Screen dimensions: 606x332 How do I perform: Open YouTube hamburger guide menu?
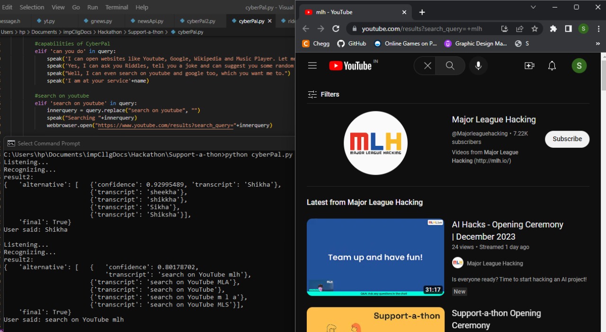tap(312, 66)
